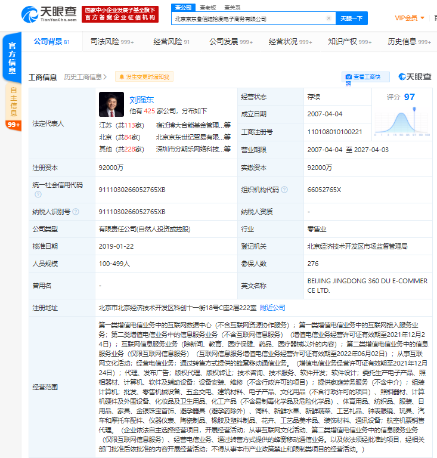Click the 零售业 industry value
The image size is (437, 458).
tap(317, 229)
